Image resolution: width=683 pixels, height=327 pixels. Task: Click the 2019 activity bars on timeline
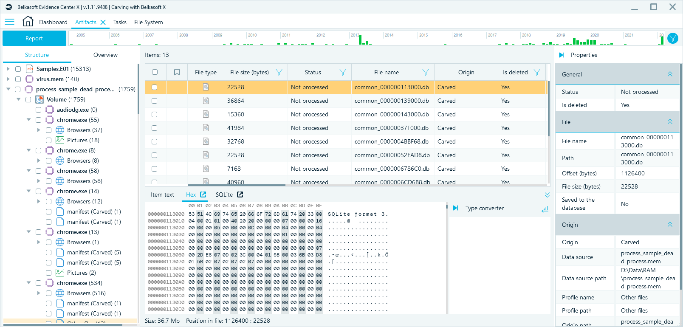click(x=584, y=42)
